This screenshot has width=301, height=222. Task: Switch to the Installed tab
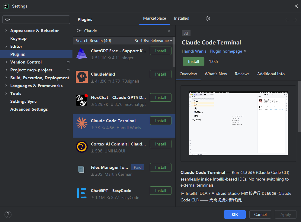click(181, 18)
